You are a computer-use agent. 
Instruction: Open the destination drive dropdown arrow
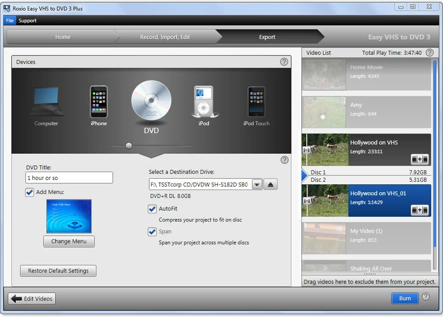click(x=257, y=185)
